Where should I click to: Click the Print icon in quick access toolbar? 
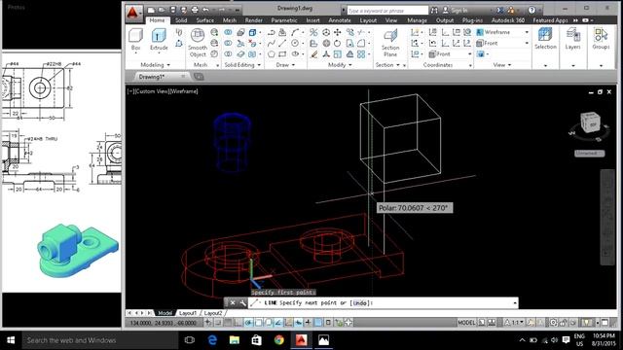[195, 10]
